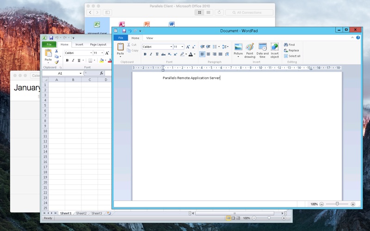Click the Excel zoom slider handle
This screenshot has height=231, width=370.
pos(269,218)
